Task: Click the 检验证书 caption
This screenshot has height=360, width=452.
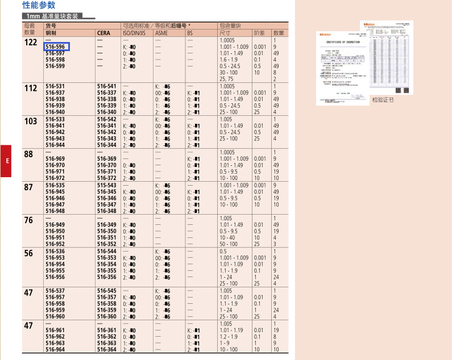Action: coord(383,99)
